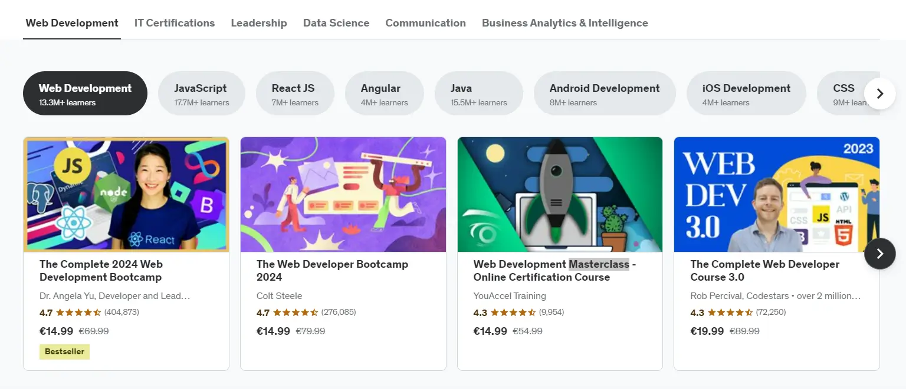Screen dimensions: 906x389
Task: Click the rocket course thumbnail
Action: [560, 194]
